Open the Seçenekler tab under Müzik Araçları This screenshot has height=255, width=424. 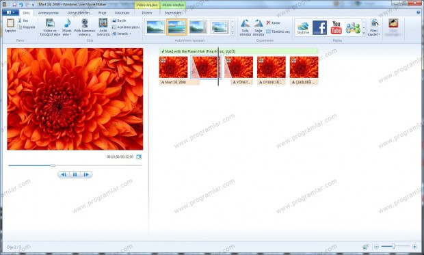173,13
